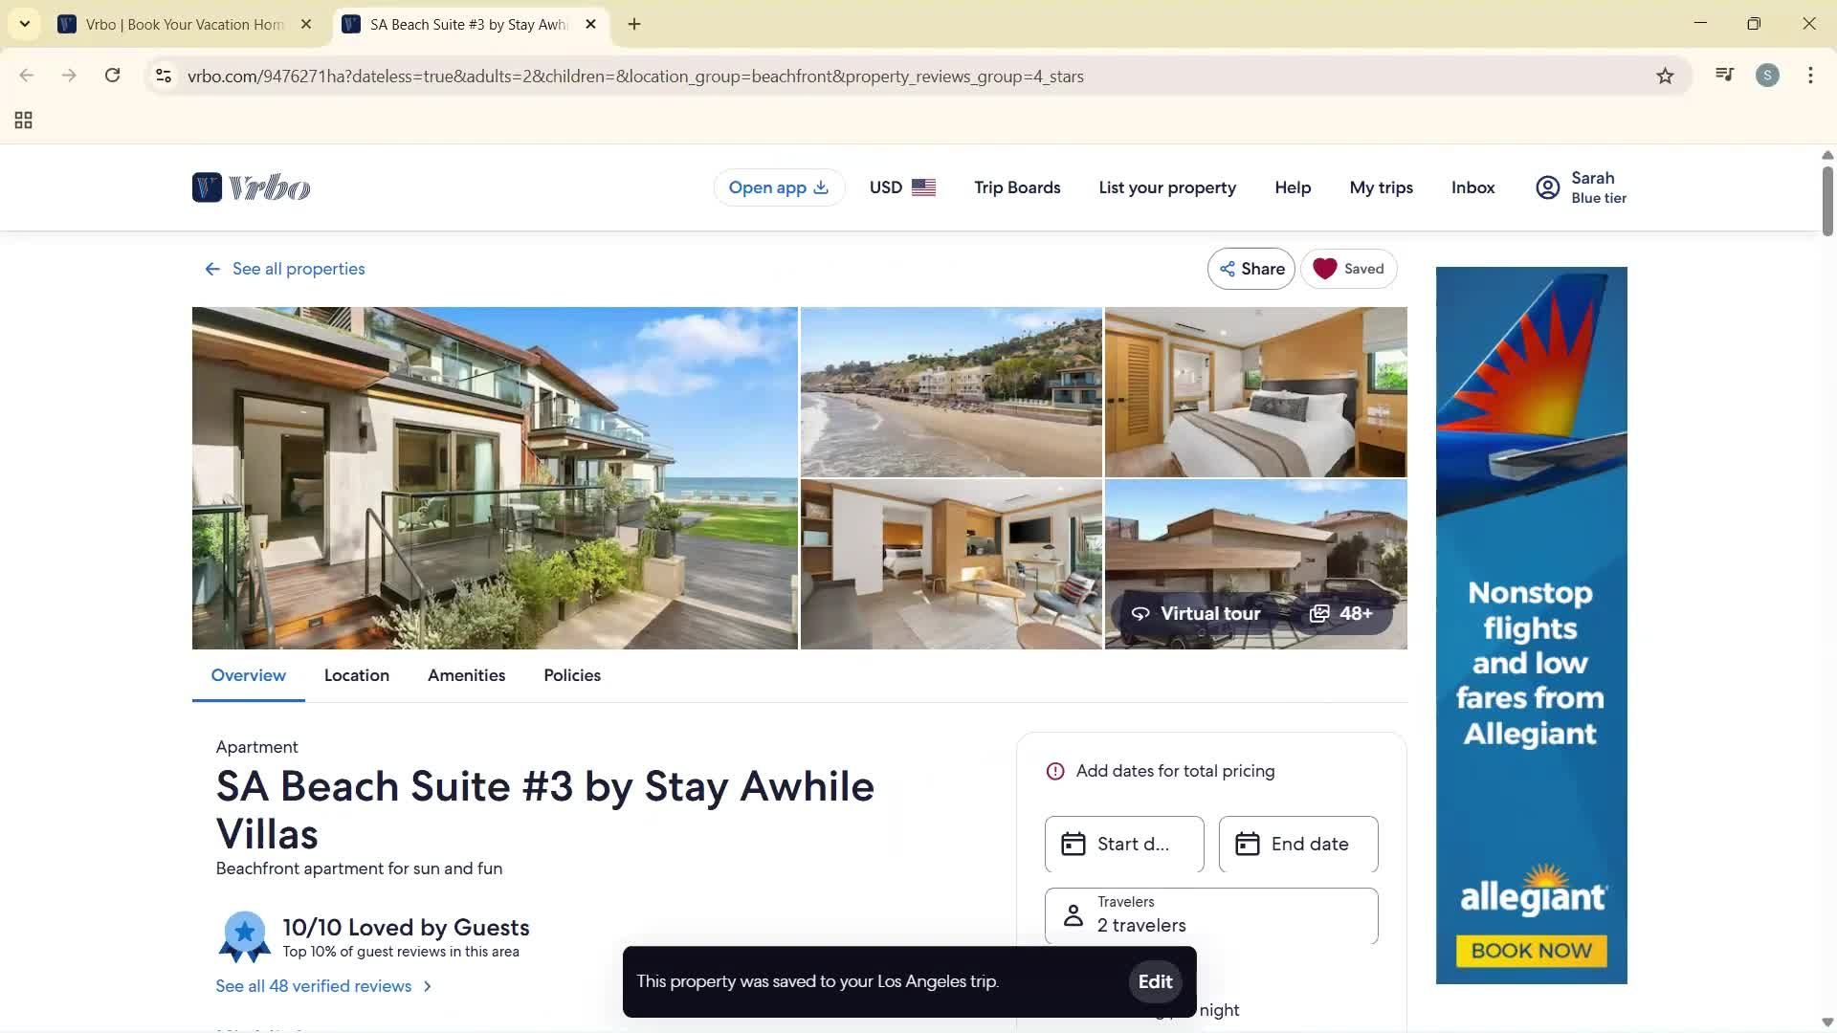Toggle the Saved heart button
The image size is (1837, 1033).
coord(1349,269)
